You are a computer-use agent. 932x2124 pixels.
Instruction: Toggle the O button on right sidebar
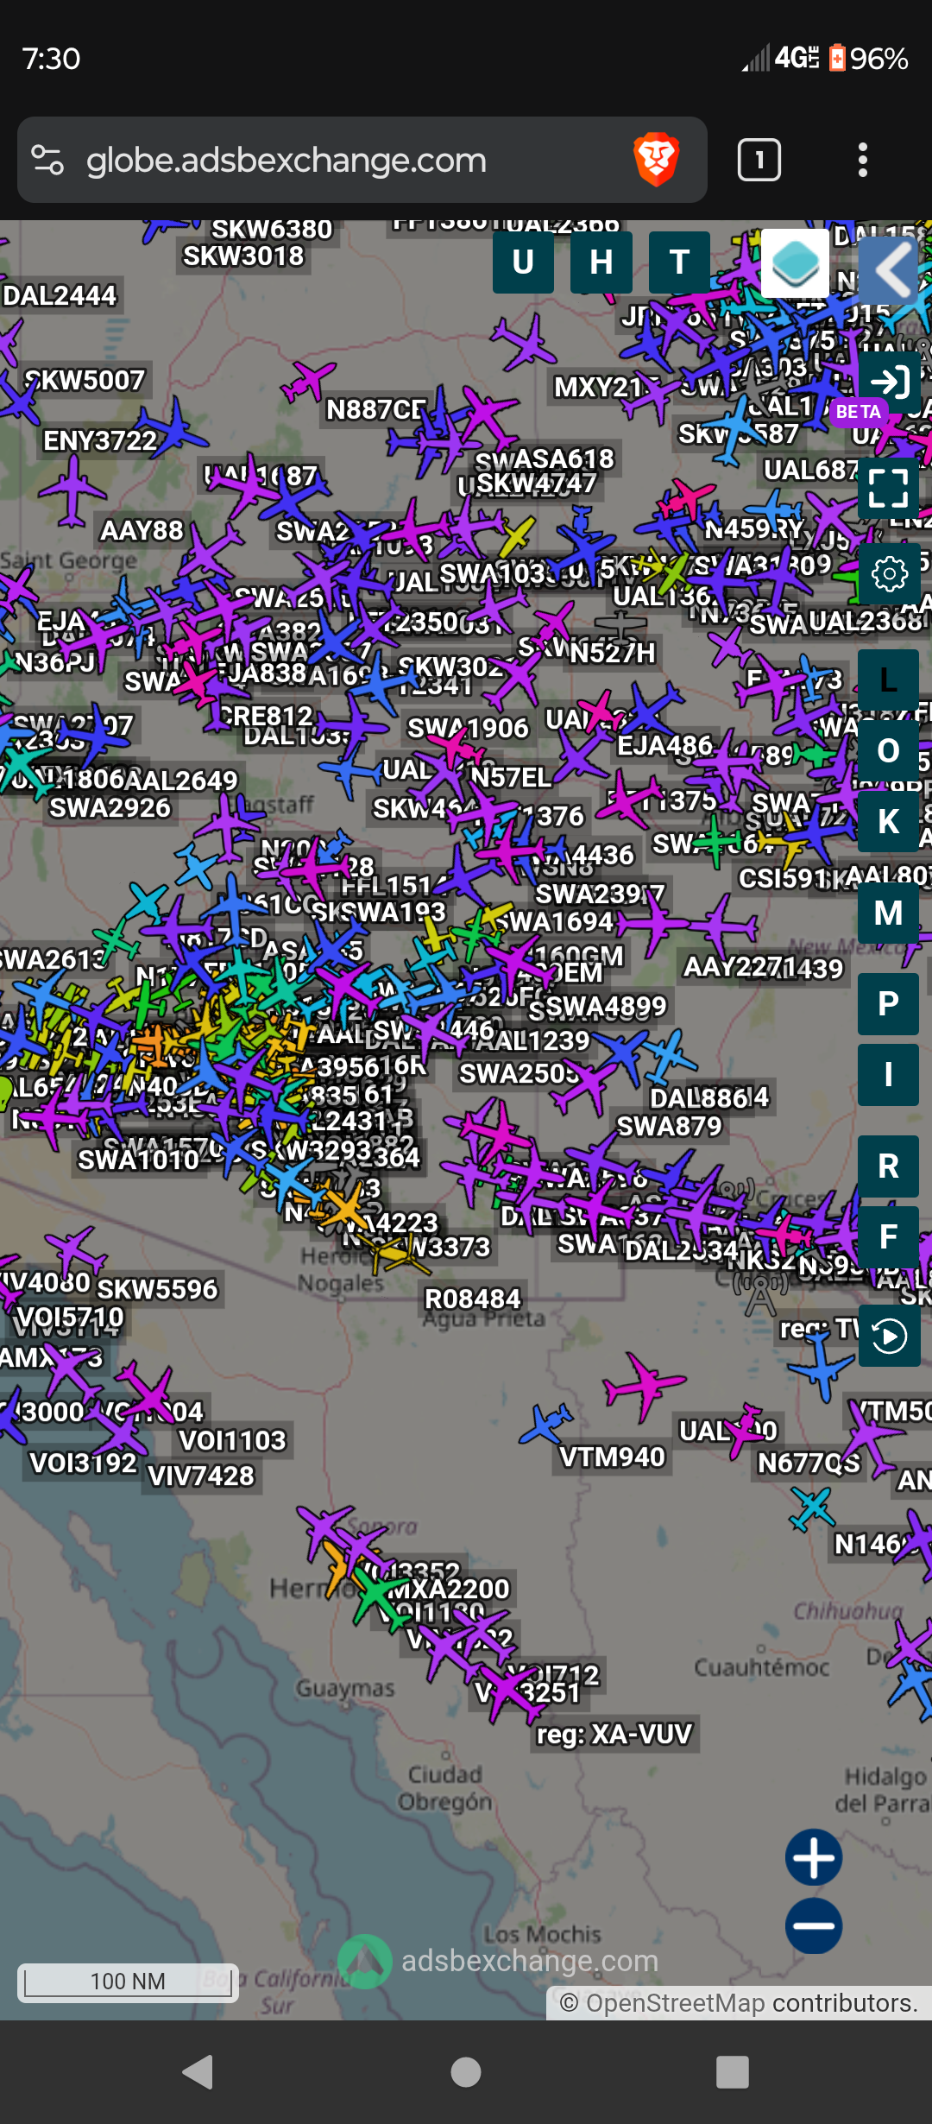[889, 751]
